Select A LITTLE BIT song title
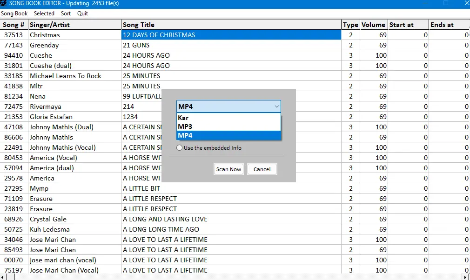Viewport: 470px width, 280px height. (231, 188)
